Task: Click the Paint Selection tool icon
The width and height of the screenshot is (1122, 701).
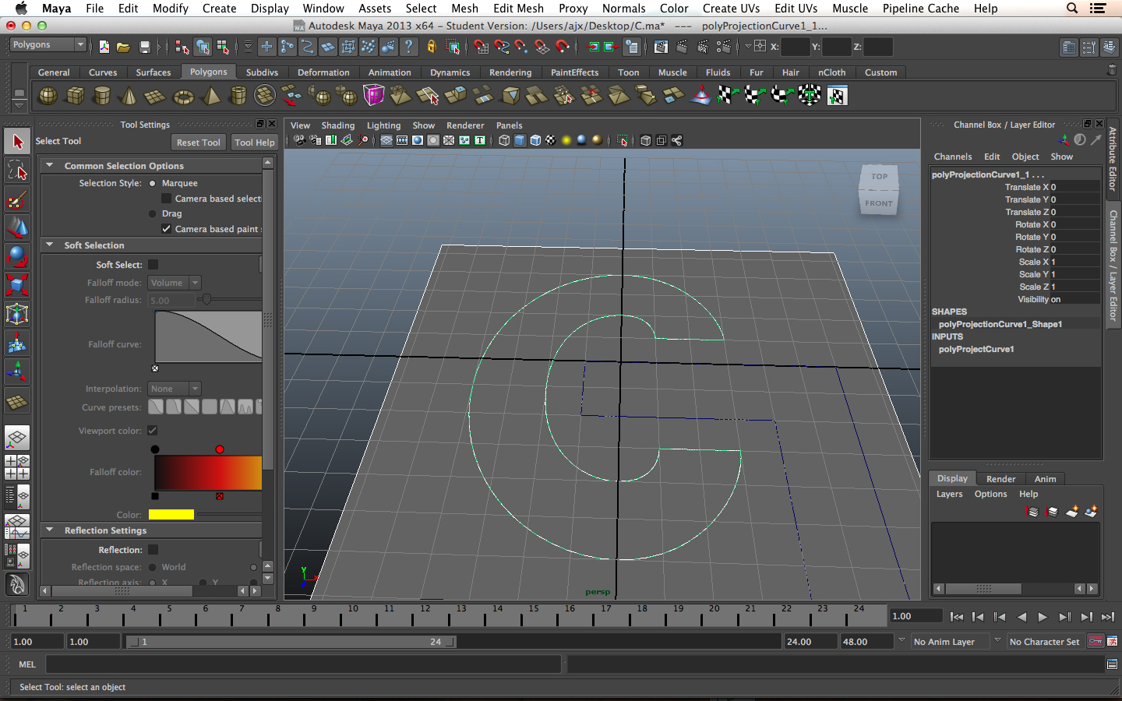Action: 17,199
